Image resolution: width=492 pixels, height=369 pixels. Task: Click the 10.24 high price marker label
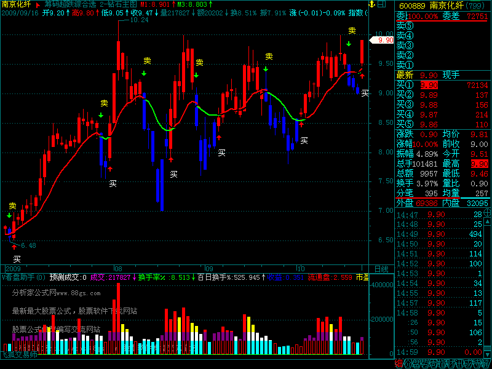click(x=140, y=20)
